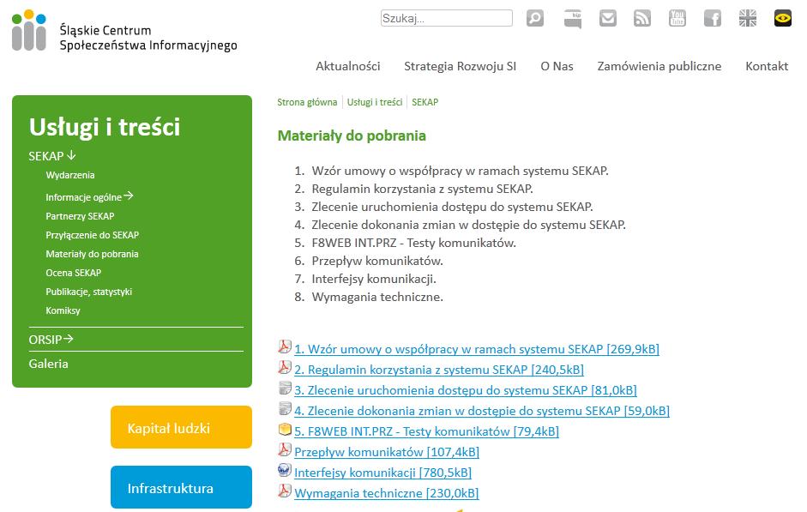This screenshot has width=807, height=512.
Task: Open the Facebook icon
Action: [x=713, y=18]
